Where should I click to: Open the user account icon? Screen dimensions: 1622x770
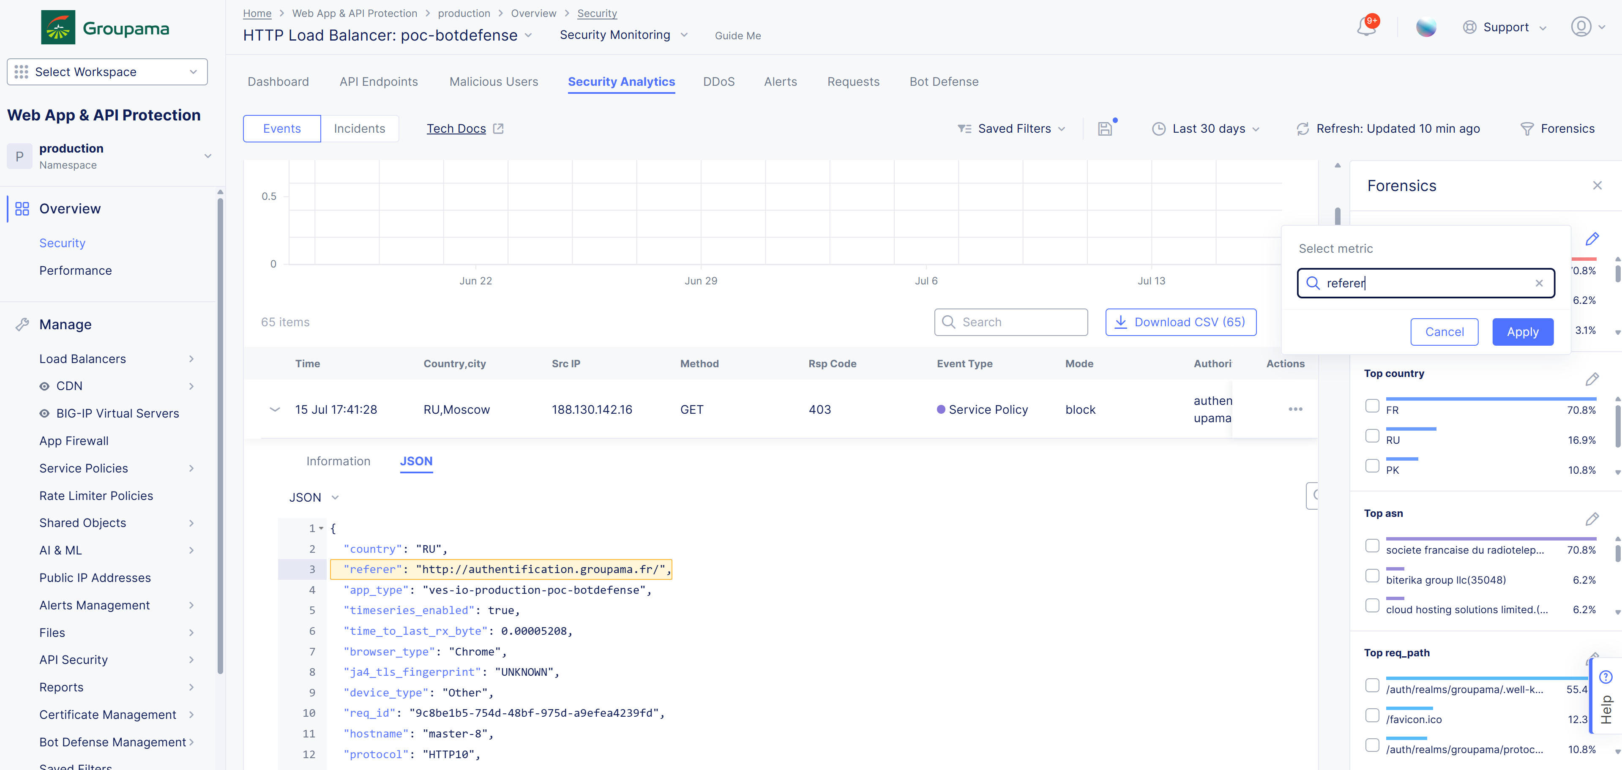1581,27
